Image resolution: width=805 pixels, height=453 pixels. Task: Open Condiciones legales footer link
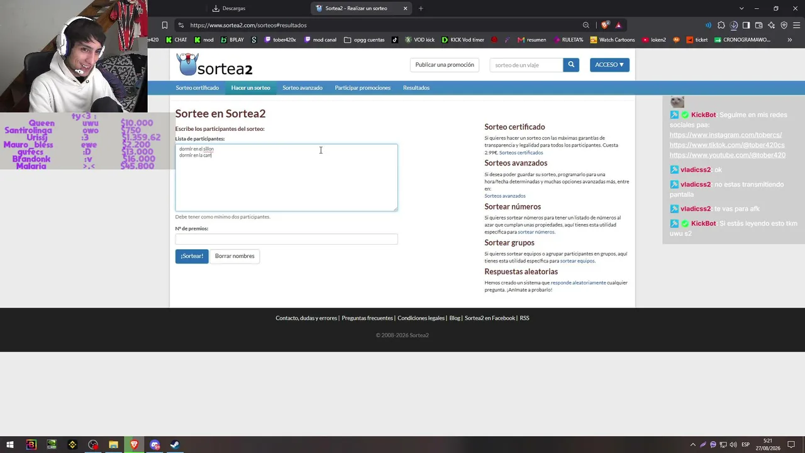tap(421, 318)
